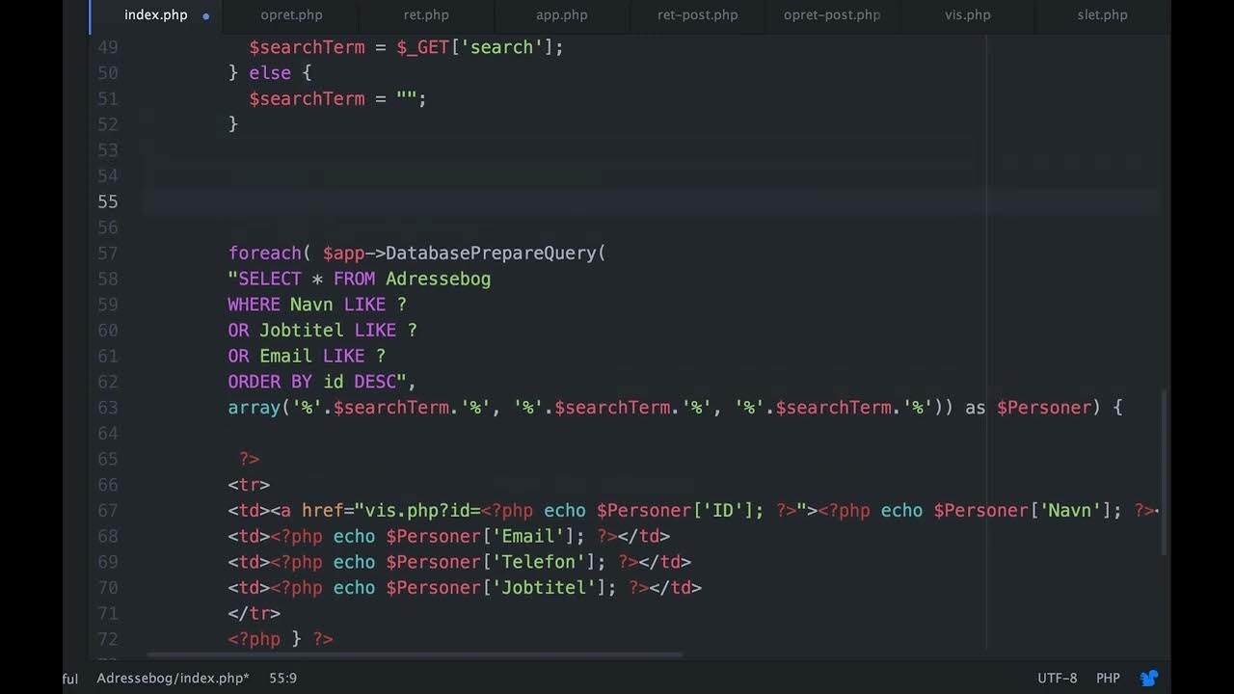1234x694 pixels.
Task: Open the app.php tab
Action: point(562,15)
